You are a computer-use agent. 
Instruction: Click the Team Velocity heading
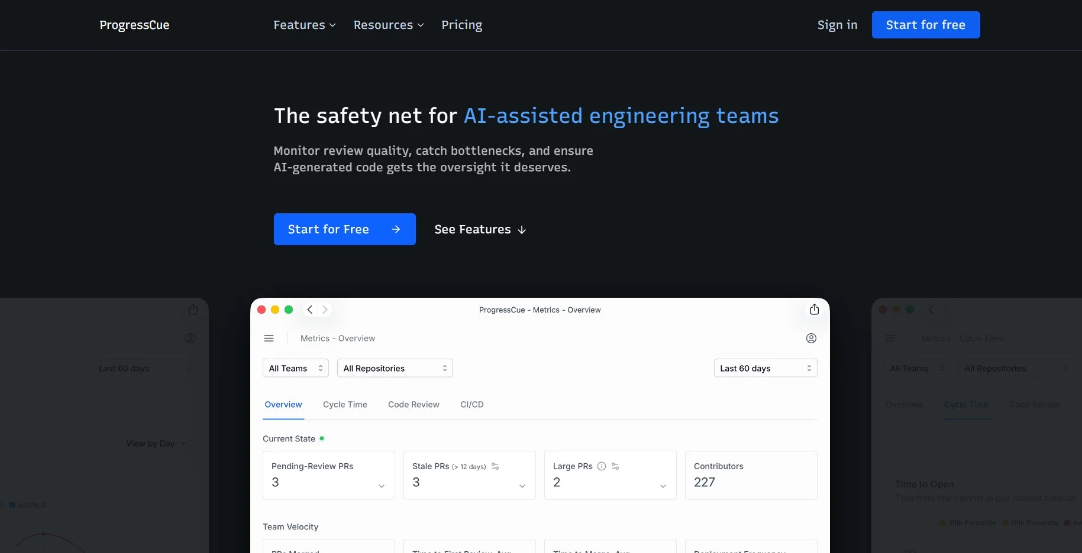[290, 527]
